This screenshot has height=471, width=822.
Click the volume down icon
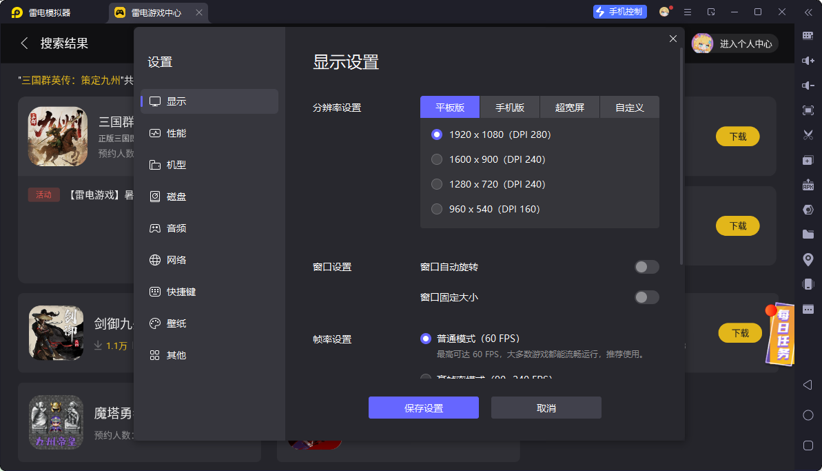click(808, 86)
